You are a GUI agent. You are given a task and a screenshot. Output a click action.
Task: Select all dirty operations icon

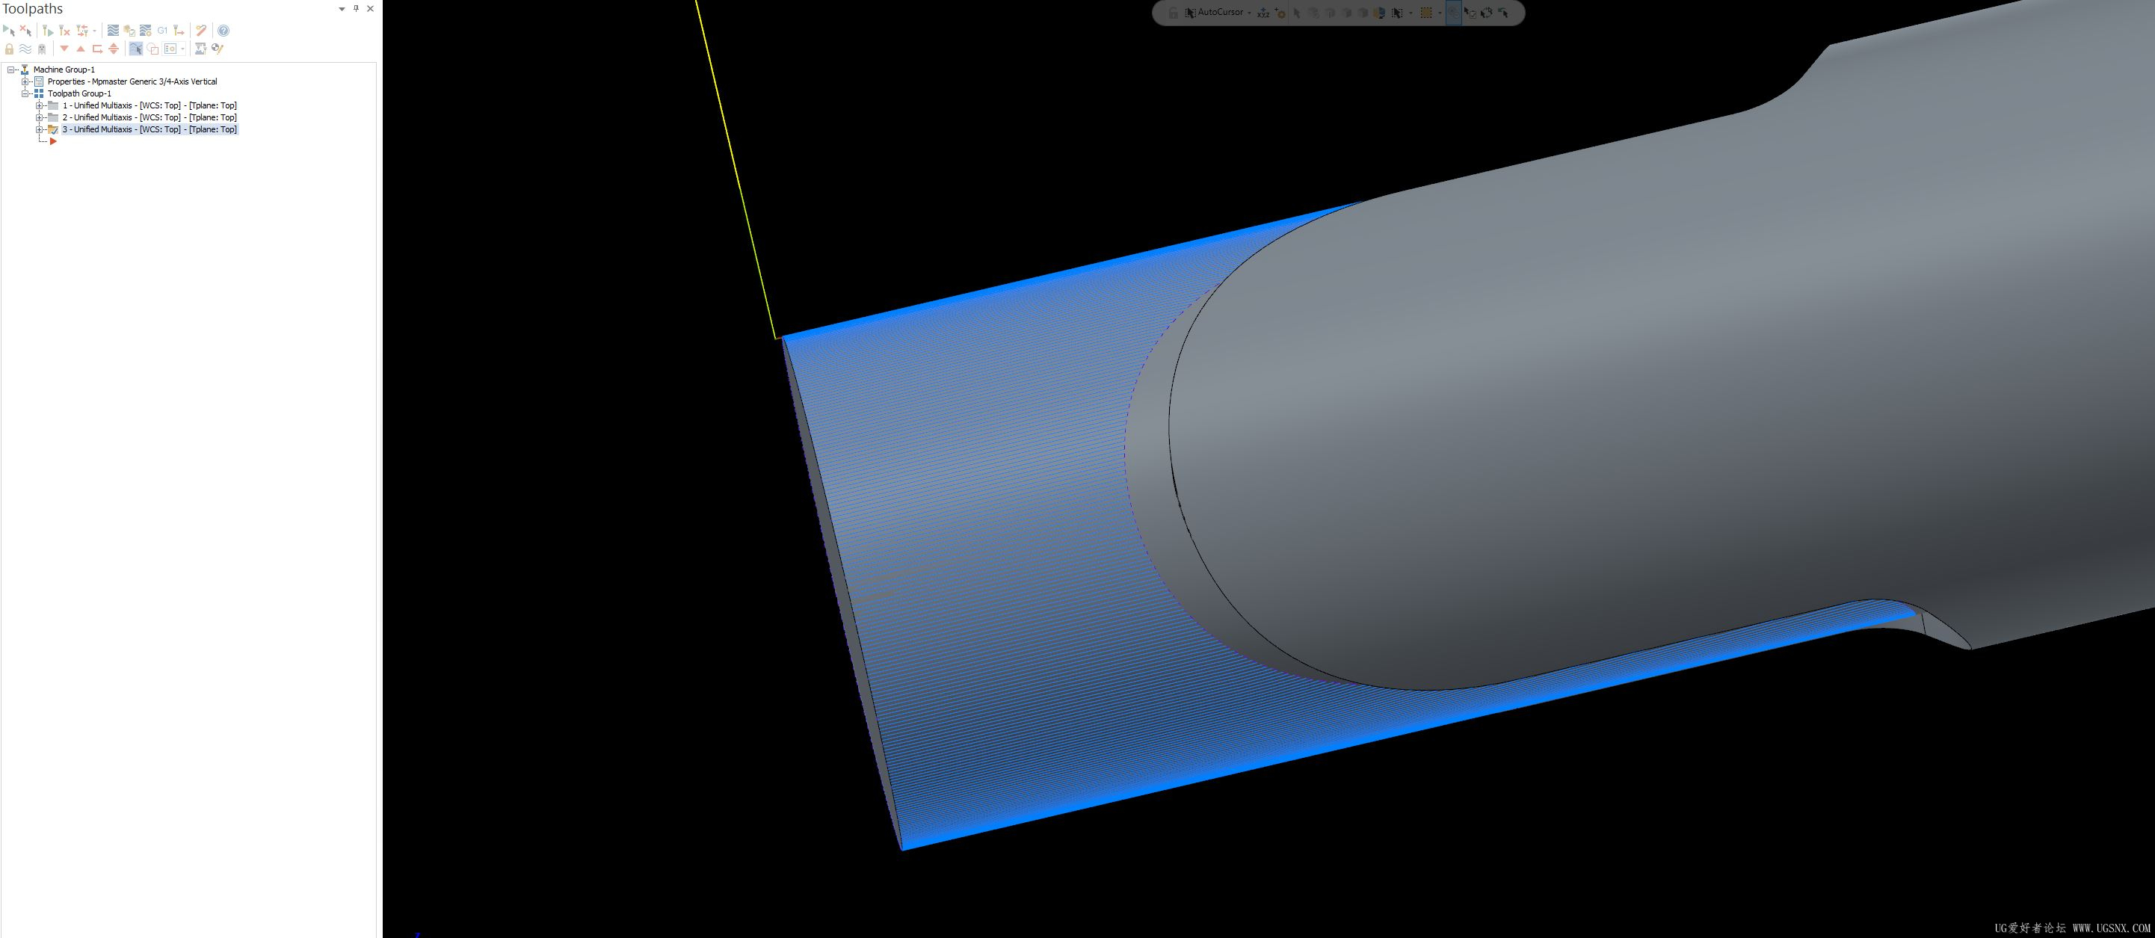point(25,31)
